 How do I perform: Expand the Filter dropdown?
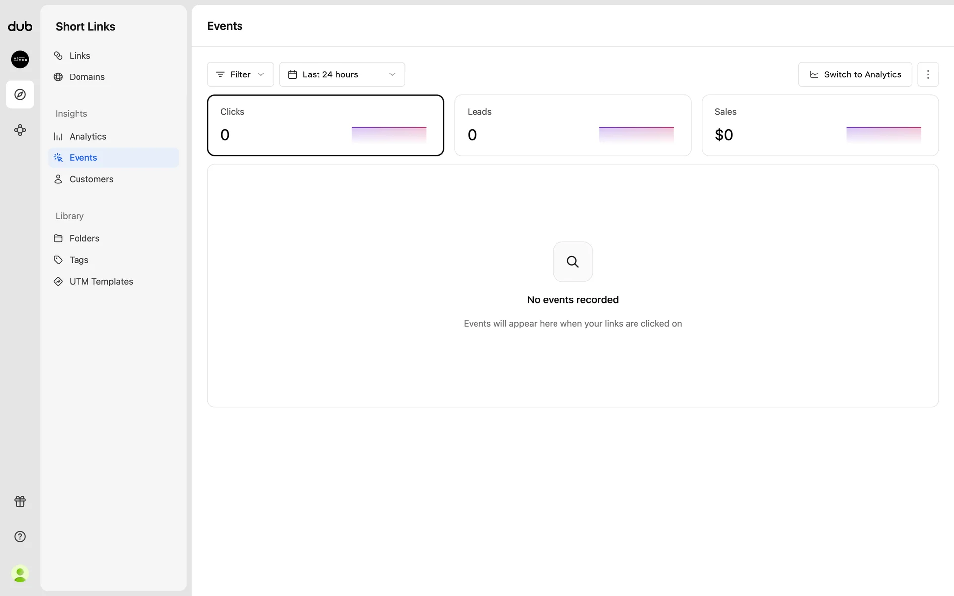click(x=240, y=74)
